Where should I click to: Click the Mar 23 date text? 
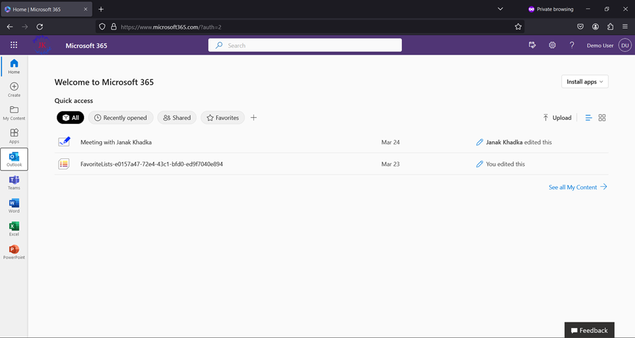(390, 164)
